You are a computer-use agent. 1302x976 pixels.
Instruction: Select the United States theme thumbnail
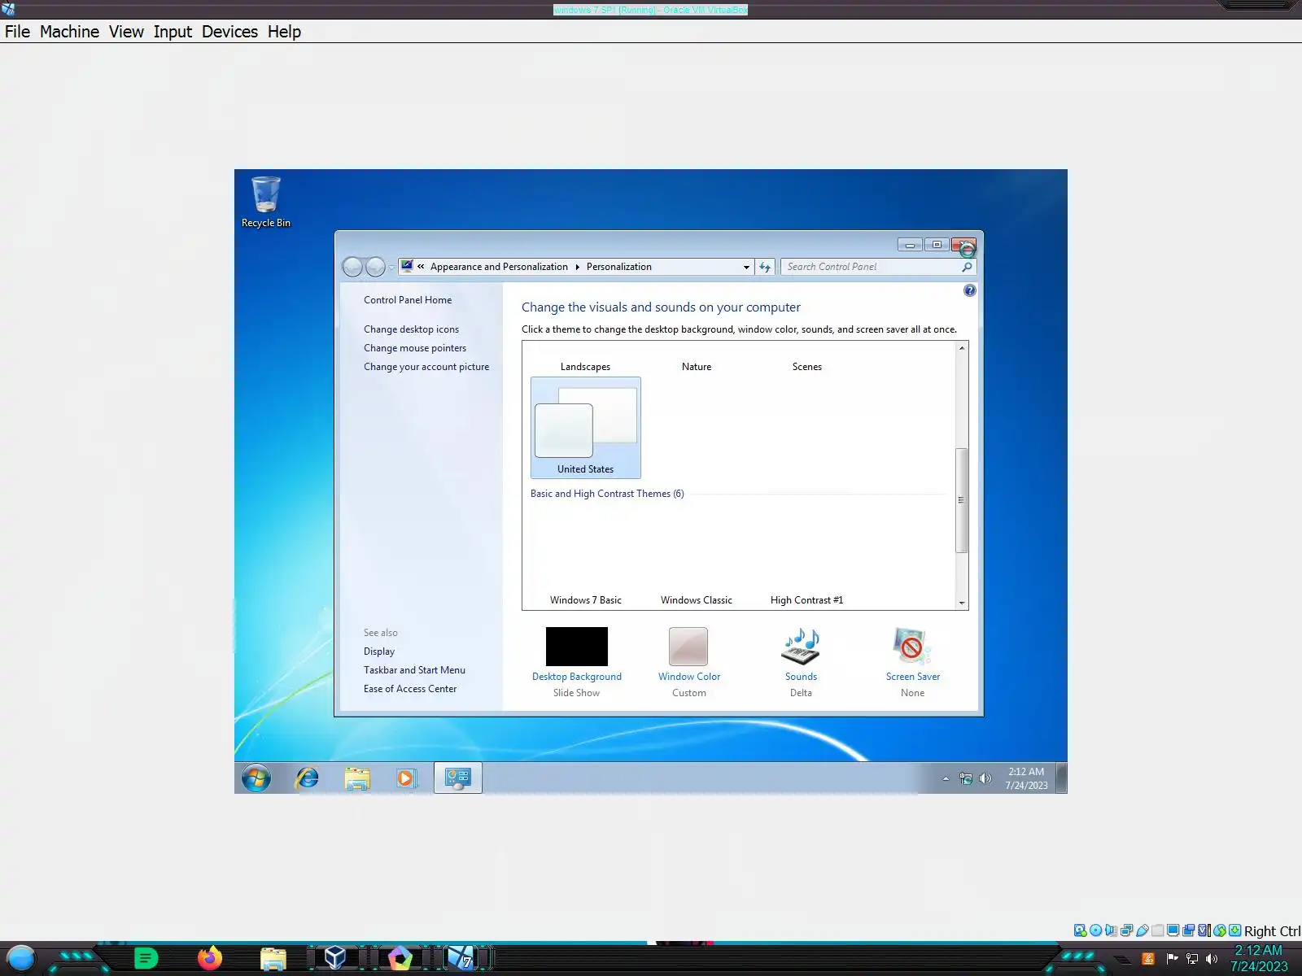[x=586, y=428]
